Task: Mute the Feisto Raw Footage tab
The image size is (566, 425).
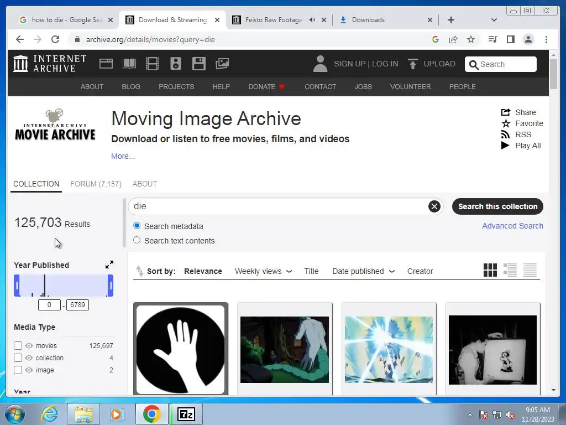Action: (x=312, y=20)
